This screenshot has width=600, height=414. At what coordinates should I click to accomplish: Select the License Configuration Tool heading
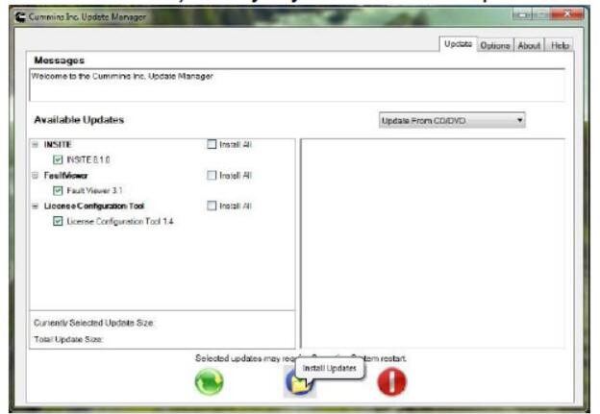pos(94,207)
